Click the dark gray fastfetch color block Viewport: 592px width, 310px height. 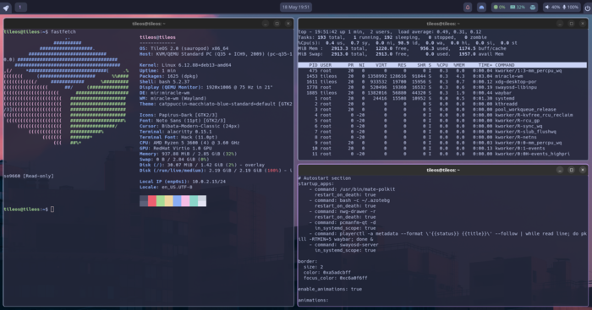(144, 201)
